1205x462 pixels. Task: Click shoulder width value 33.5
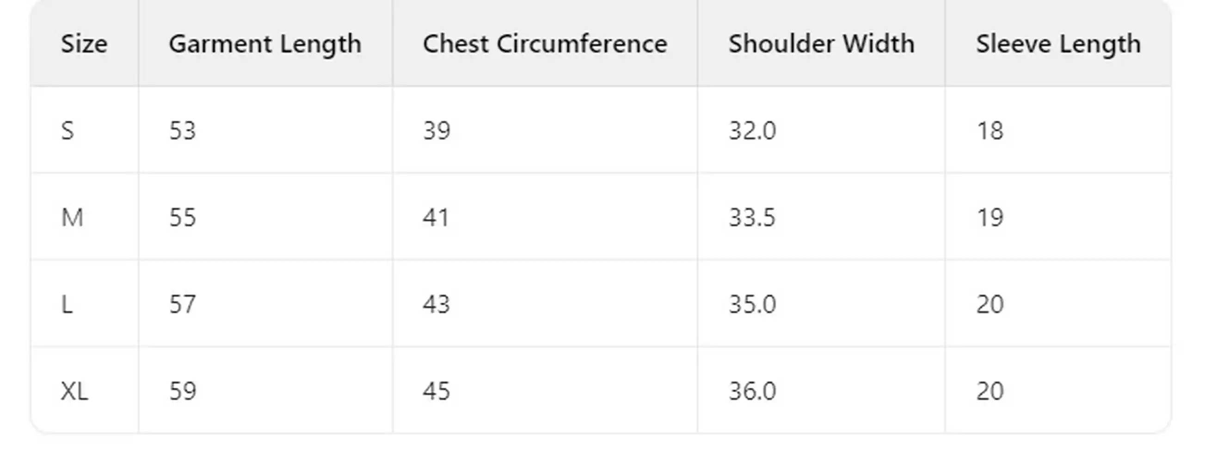coord(752,218)
